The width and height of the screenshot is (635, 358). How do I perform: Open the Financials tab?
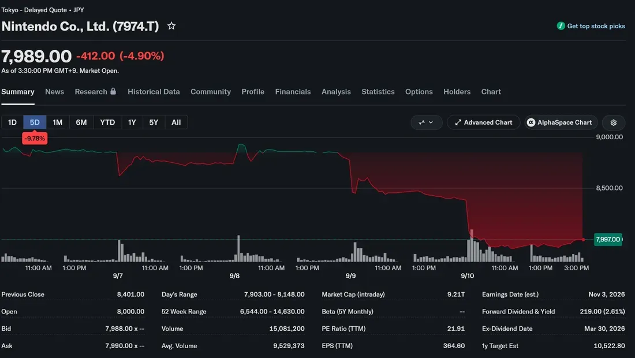click(x=293, y=92)
